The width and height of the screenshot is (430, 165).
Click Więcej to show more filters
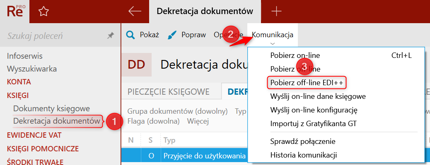tap(198, 121)
